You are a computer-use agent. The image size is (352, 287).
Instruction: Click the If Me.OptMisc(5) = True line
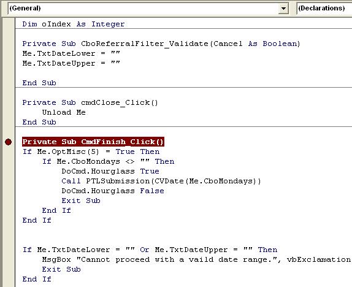(91, 151)
